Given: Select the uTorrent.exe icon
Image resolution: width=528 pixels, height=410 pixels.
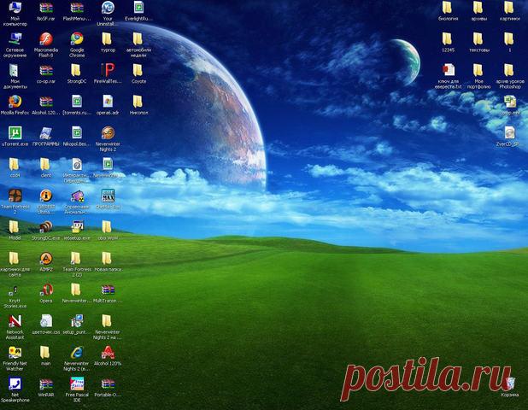Looking at the screenshot, I should pyautogui.click(x=15, y=132).
